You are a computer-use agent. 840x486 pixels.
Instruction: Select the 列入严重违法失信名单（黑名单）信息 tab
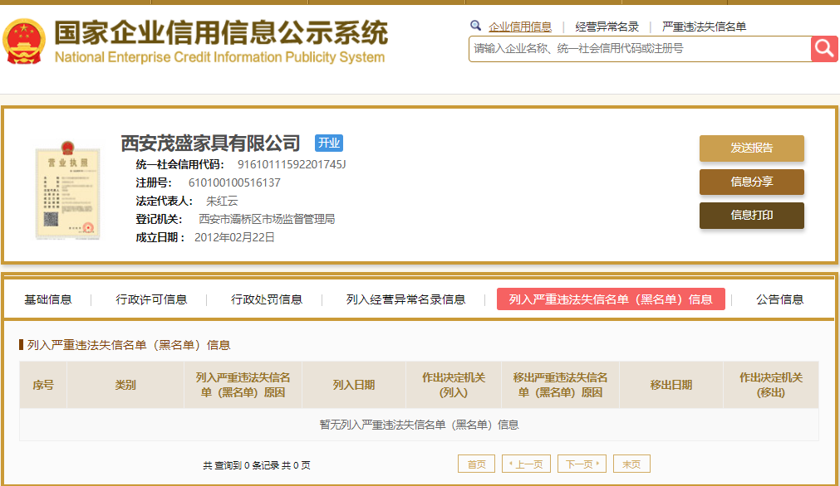click(611, 299)
